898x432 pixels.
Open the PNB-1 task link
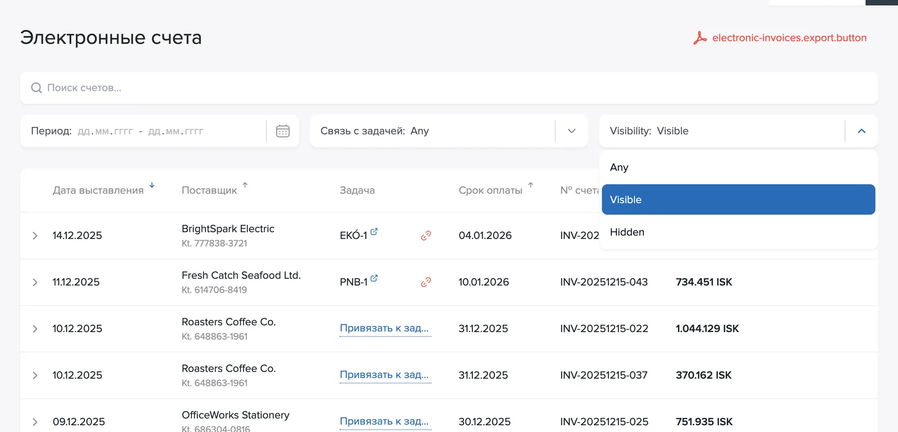tap(353, 282)
